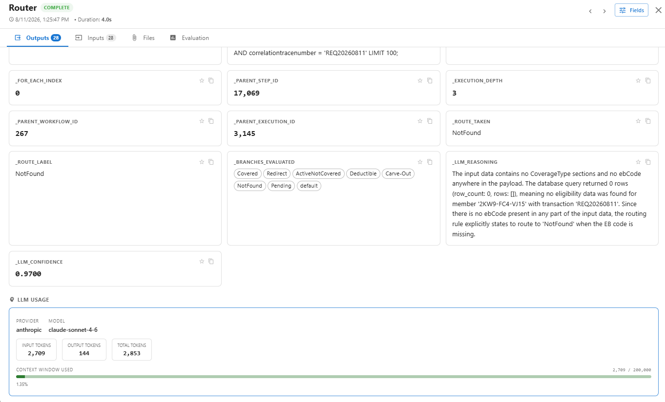Click the Total Tokens value 2,853

(x=132, y=353)
